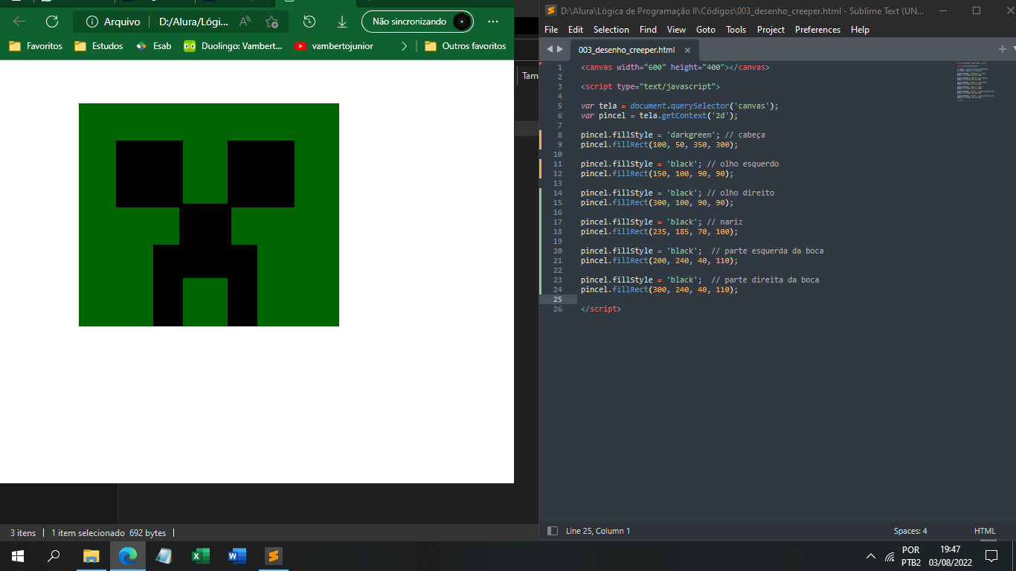Open browser settings and more menu
The height and width of the screenshot is (571, 1016).
point(493,22)
